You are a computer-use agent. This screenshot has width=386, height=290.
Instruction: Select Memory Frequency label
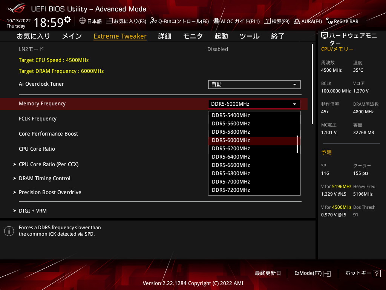click(42, 103)
